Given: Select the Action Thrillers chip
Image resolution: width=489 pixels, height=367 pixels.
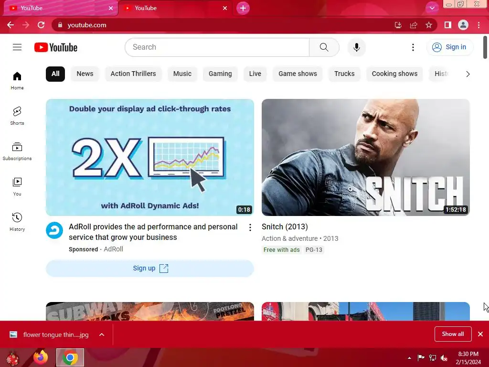Looking at the screenshot, I should [133, 74].
